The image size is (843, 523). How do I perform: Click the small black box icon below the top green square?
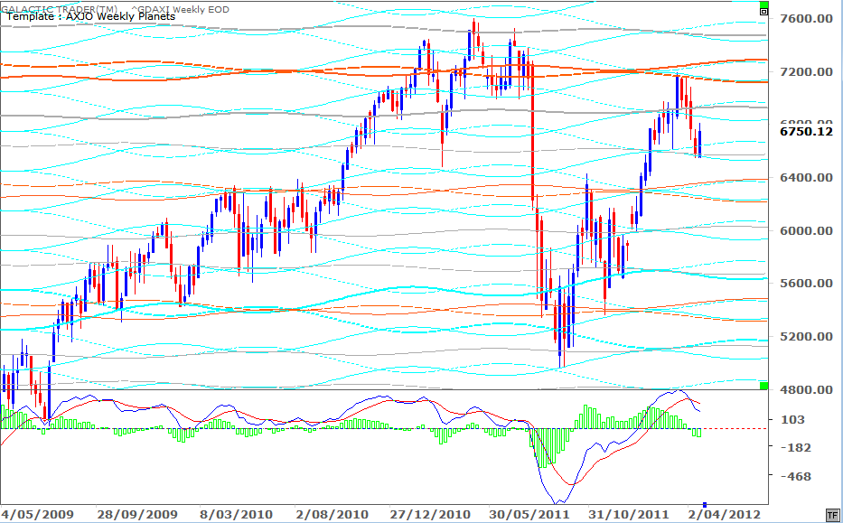pos(763,10)
